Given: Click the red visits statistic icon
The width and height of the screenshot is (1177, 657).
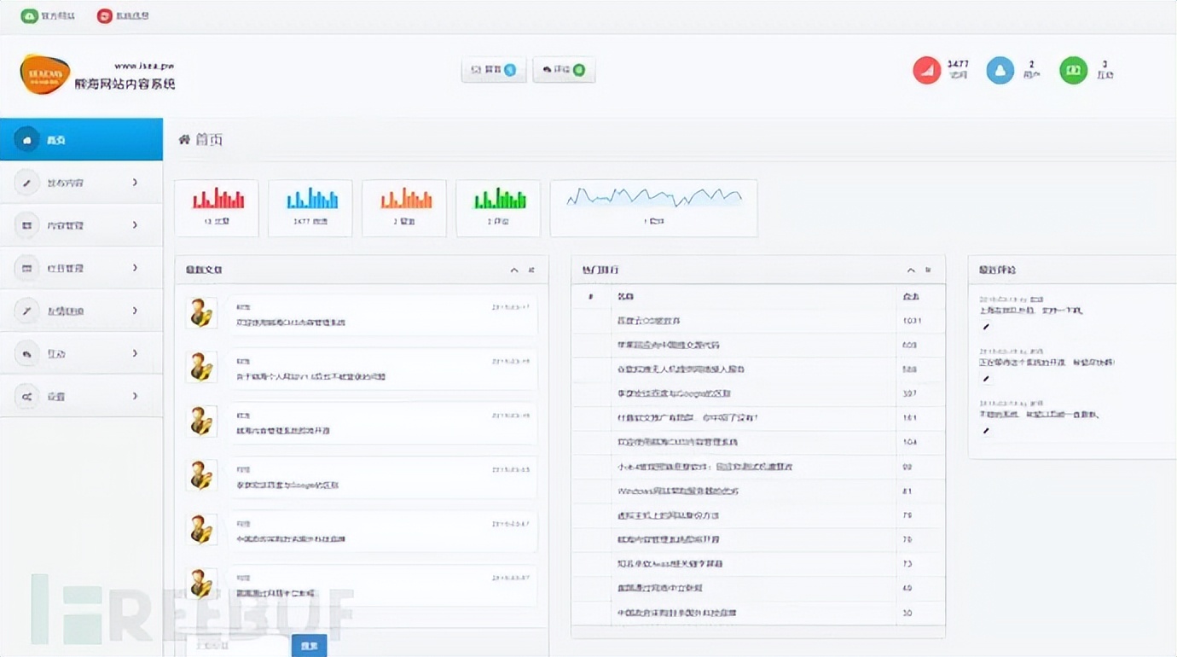Looking at the screenshot, I should click(927, 71).
